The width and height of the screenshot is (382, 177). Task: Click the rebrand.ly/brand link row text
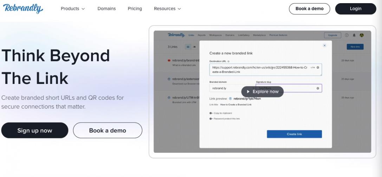pyautogui.click(x=186, y=60)
